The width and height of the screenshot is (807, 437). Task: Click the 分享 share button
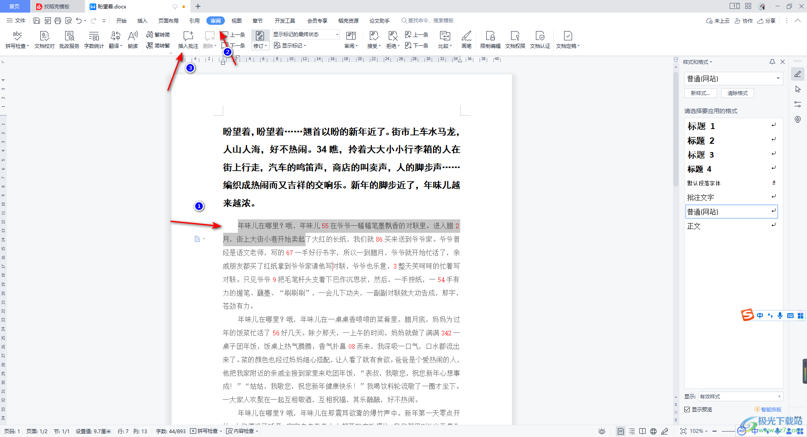767,21
